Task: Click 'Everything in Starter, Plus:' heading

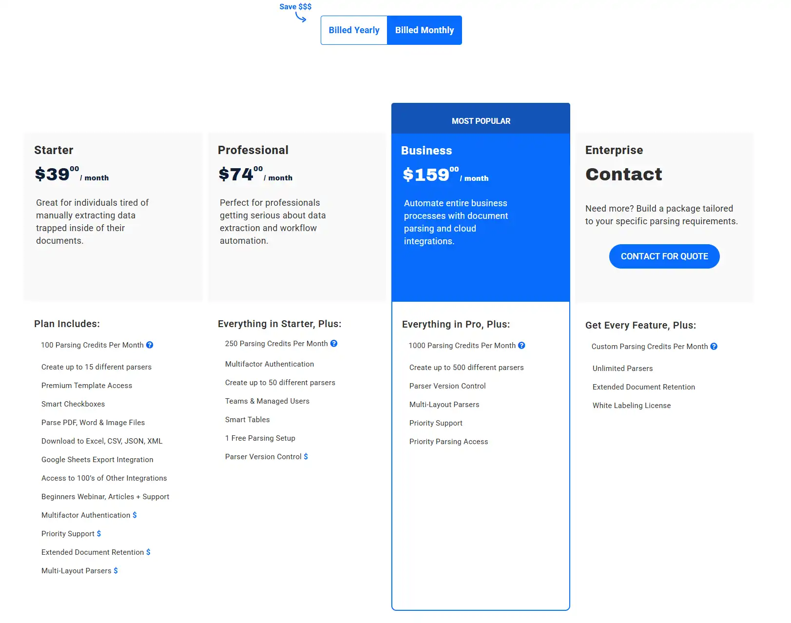Action: point(280,324)
